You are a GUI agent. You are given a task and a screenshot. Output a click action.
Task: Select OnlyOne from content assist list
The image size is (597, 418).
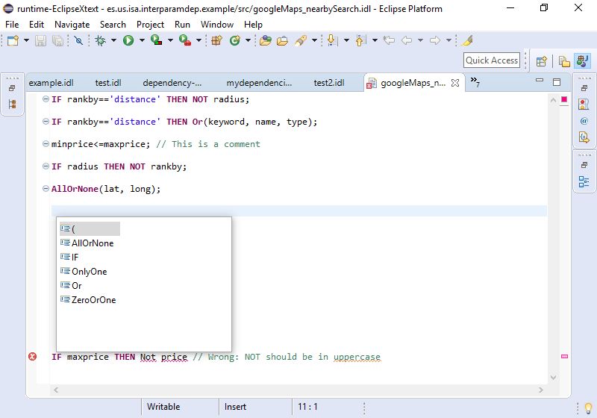[x=90, y=272]
